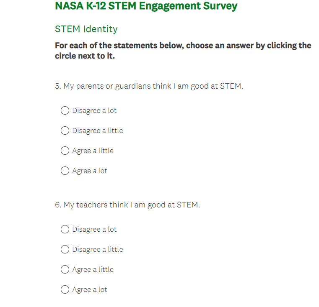The height and width of the screenshot is (307, 319).
Task: Click 'Disagree a little' label text under question 6
Action: [x=98, y=249]
